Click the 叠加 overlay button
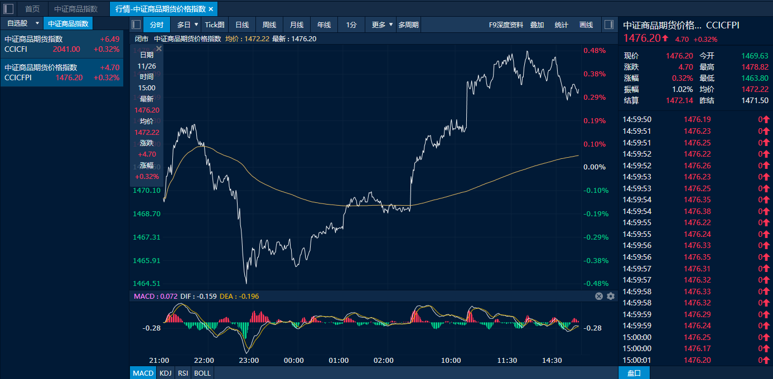773x379 pixels. pos(537,25)
